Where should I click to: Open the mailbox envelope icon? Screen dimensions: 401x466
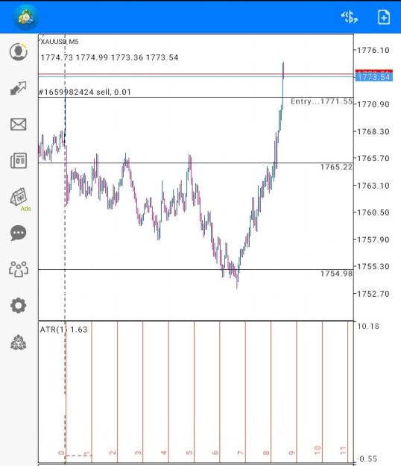coord(19,125)
